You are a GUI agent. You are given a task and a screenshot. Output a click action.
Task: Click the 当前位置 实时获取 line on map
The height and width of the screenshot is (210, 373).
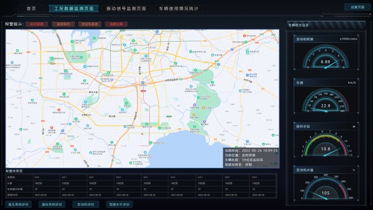pos(240,155)
